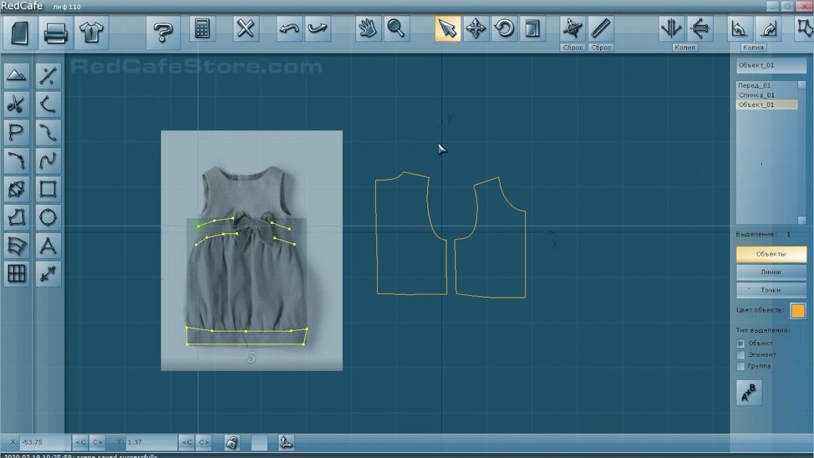Click the ruler measure tool icon

pyautogui.click(x=600, y=28)
